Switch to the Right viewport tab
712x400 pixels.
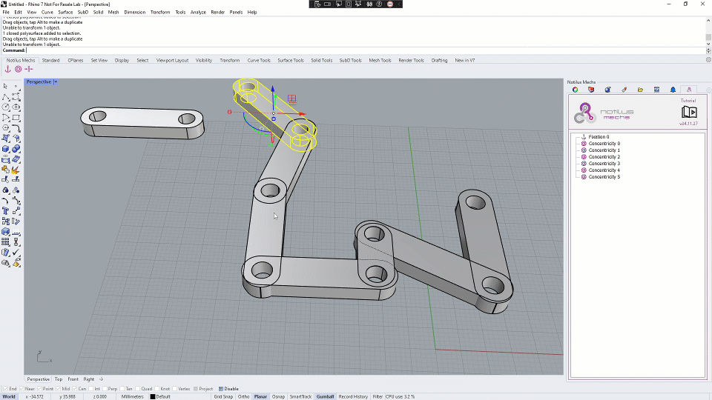pos(89,379)
